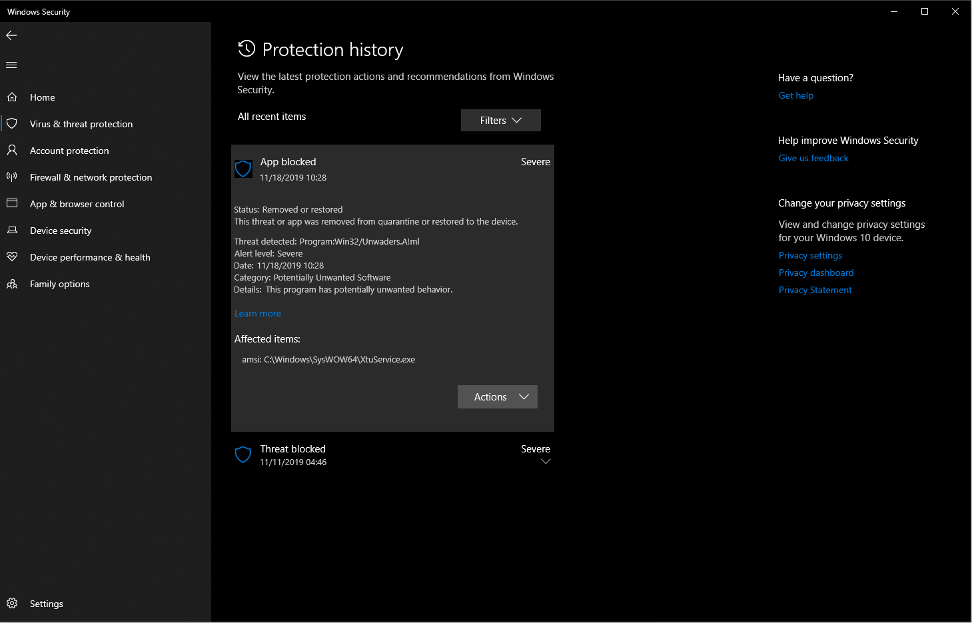This screenshot has width=972, height=623.
Task: Click the Family options people icon
Action: point(12,284)
